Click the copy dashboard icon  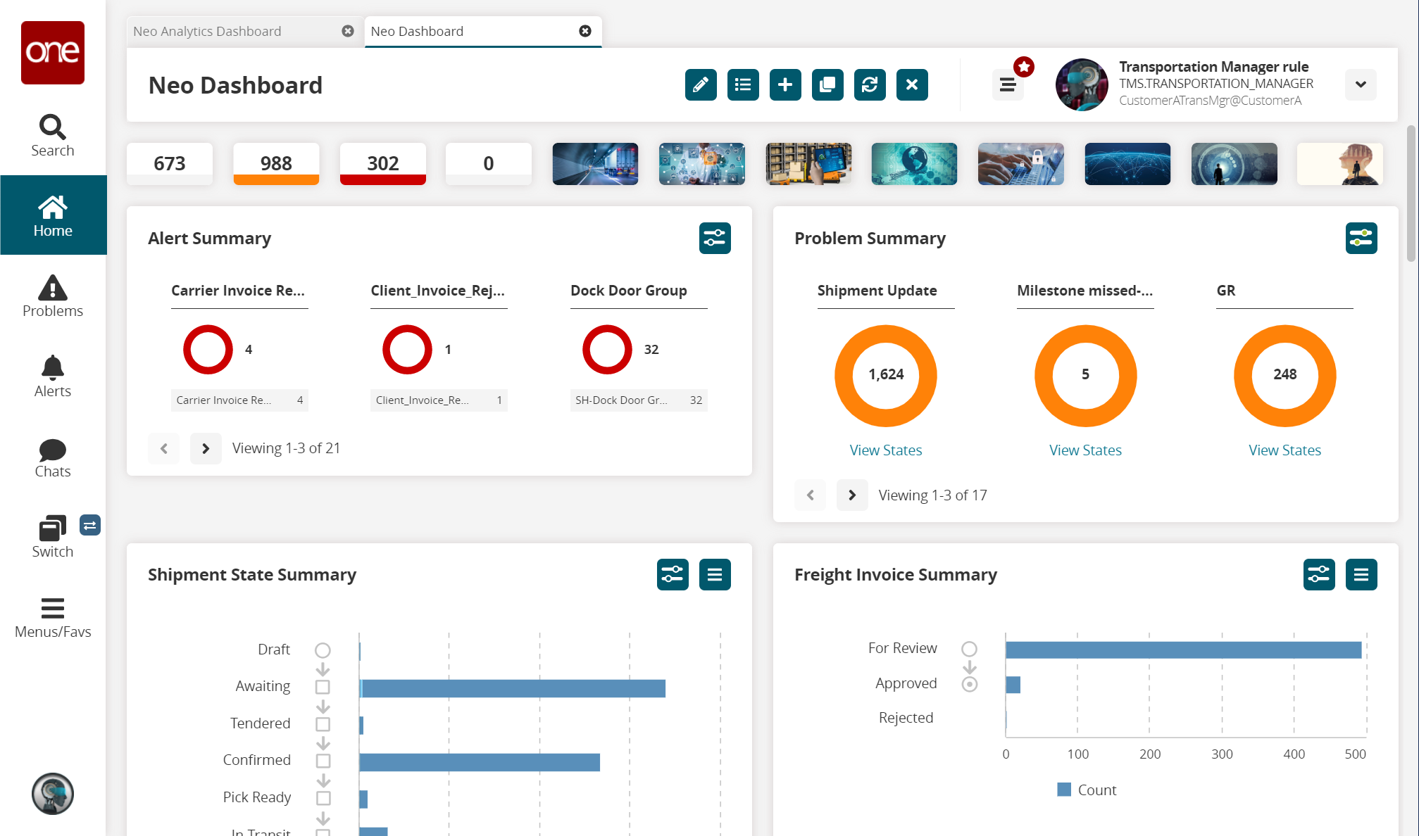(x=827, y=85)
